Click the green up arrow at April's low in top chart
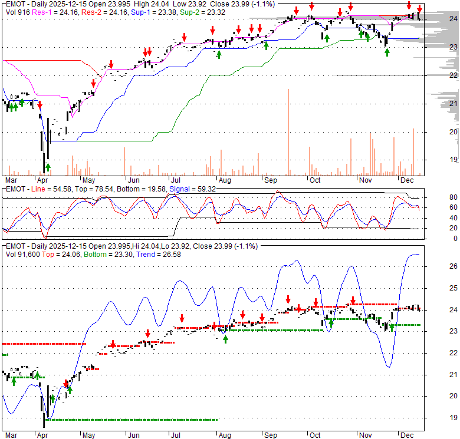 coord(48,167)
